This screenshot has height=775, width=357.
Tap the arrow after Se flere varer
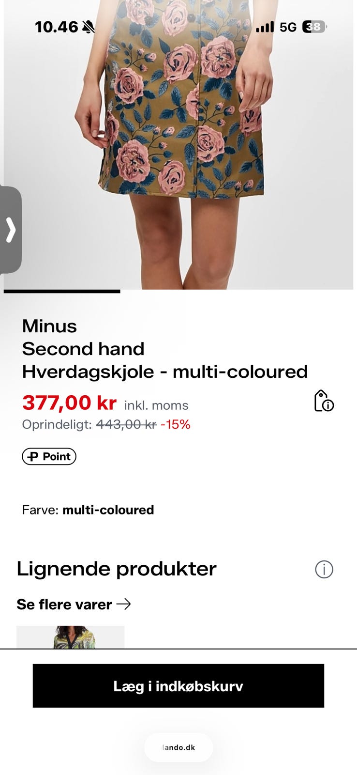tap(124, 604)
